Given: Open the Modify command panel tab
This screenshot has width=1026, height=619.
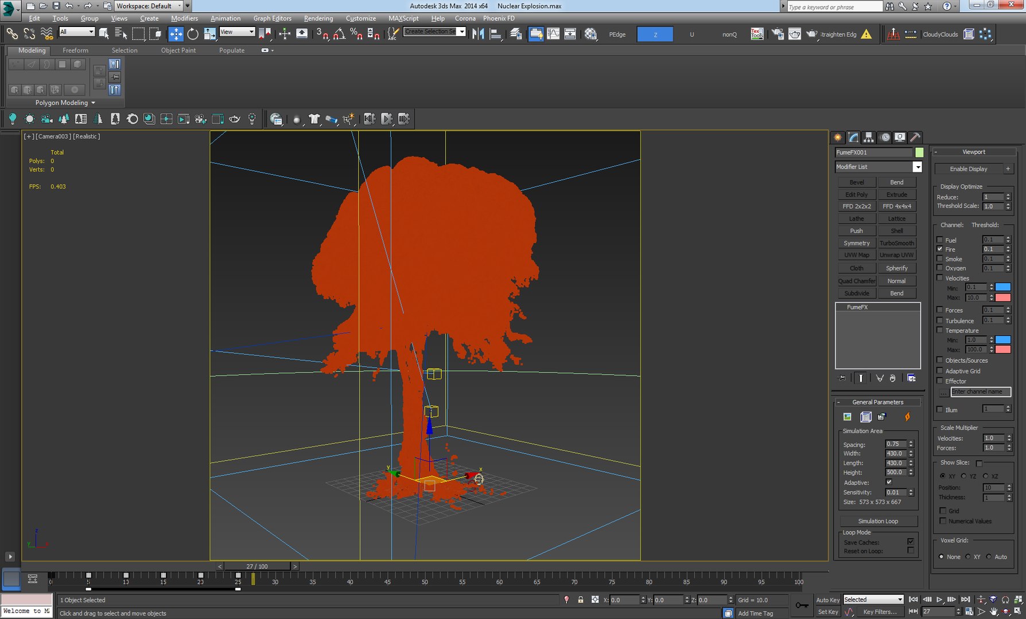Looking at the screenshot, I should click(x=853, y=138).
